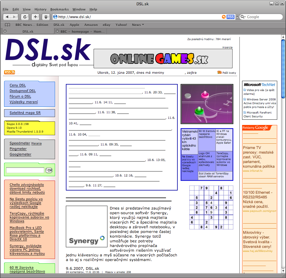Open the Speedmeter link

(20, 143)
